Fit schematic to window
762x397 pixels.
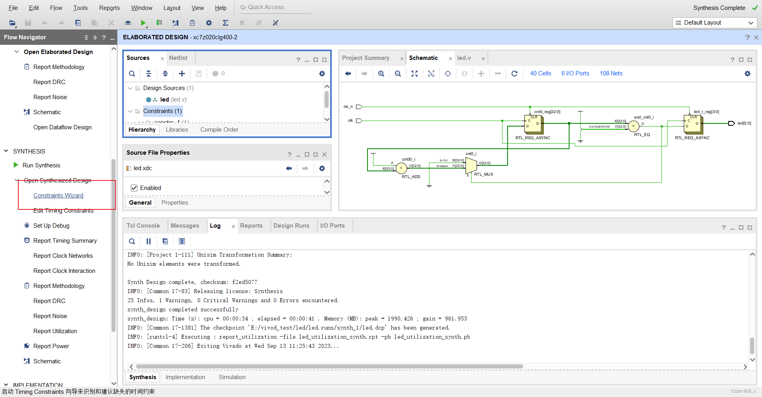click(x=414, y=73)
